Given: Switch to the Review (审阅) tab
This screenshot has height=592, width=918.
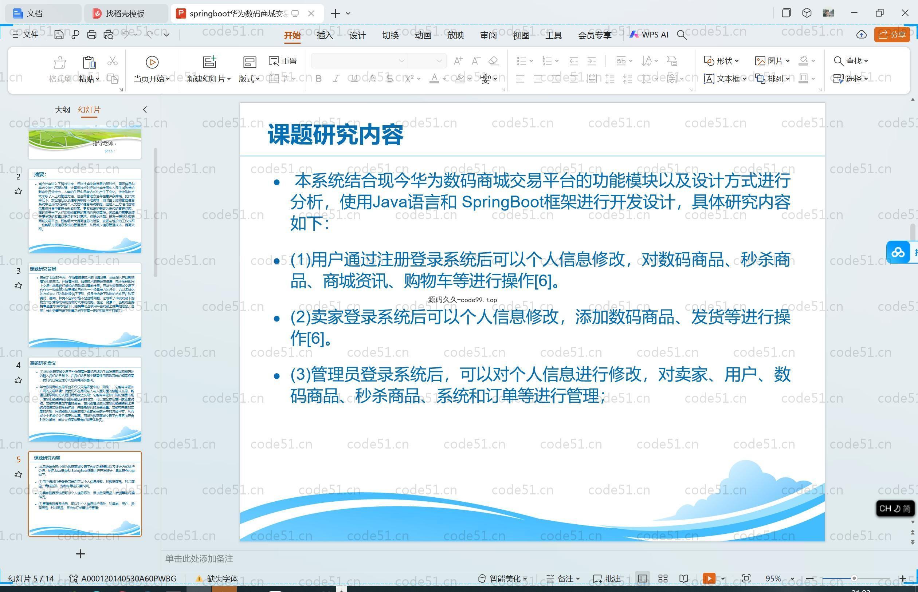Looking at the screenshot, I should tap(489, 35).
